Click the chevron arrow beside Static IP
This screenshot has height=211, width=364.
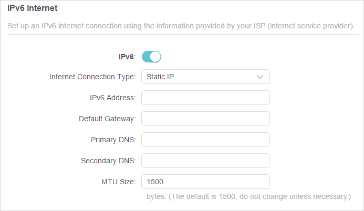[x=260, y=77]
